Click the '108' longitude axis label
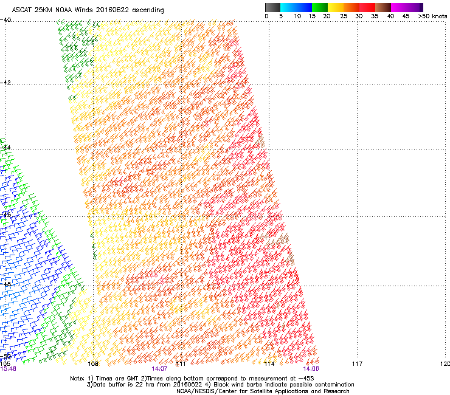450x395 pixels. (x=93, y=364)
